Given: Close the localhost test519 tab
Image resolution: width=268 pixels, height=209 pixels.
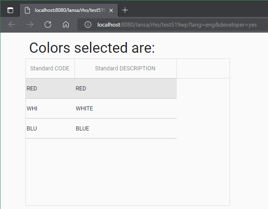Looking at the screenshot, I should click(111, 10).
